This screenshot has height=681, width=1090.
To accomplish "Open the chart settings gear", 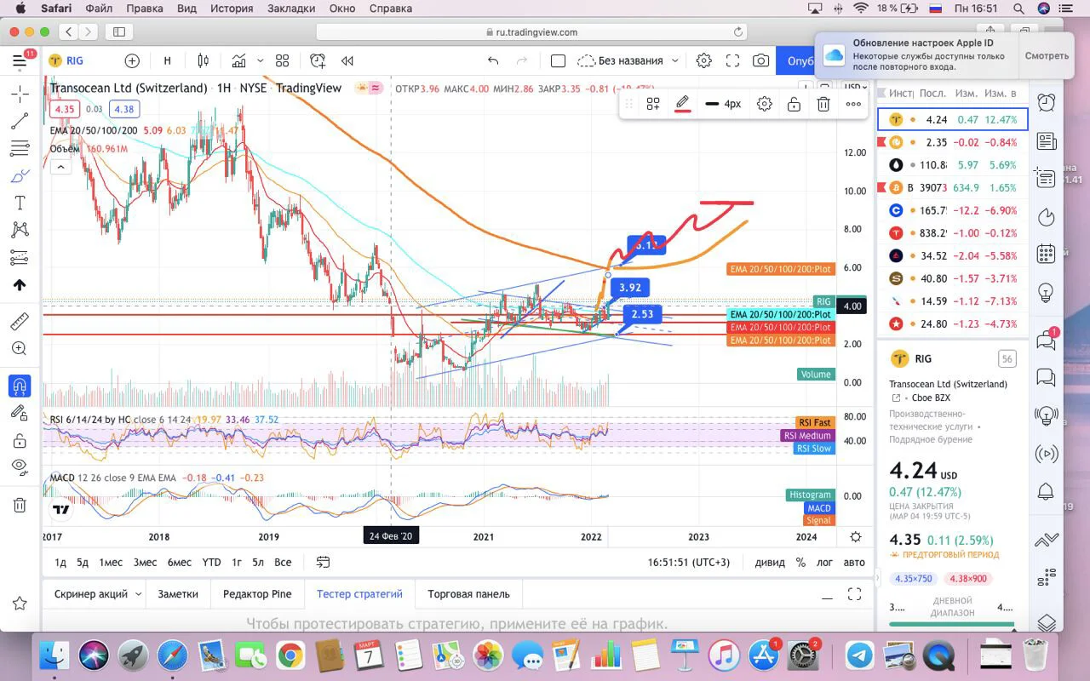I will coord(704,60).
